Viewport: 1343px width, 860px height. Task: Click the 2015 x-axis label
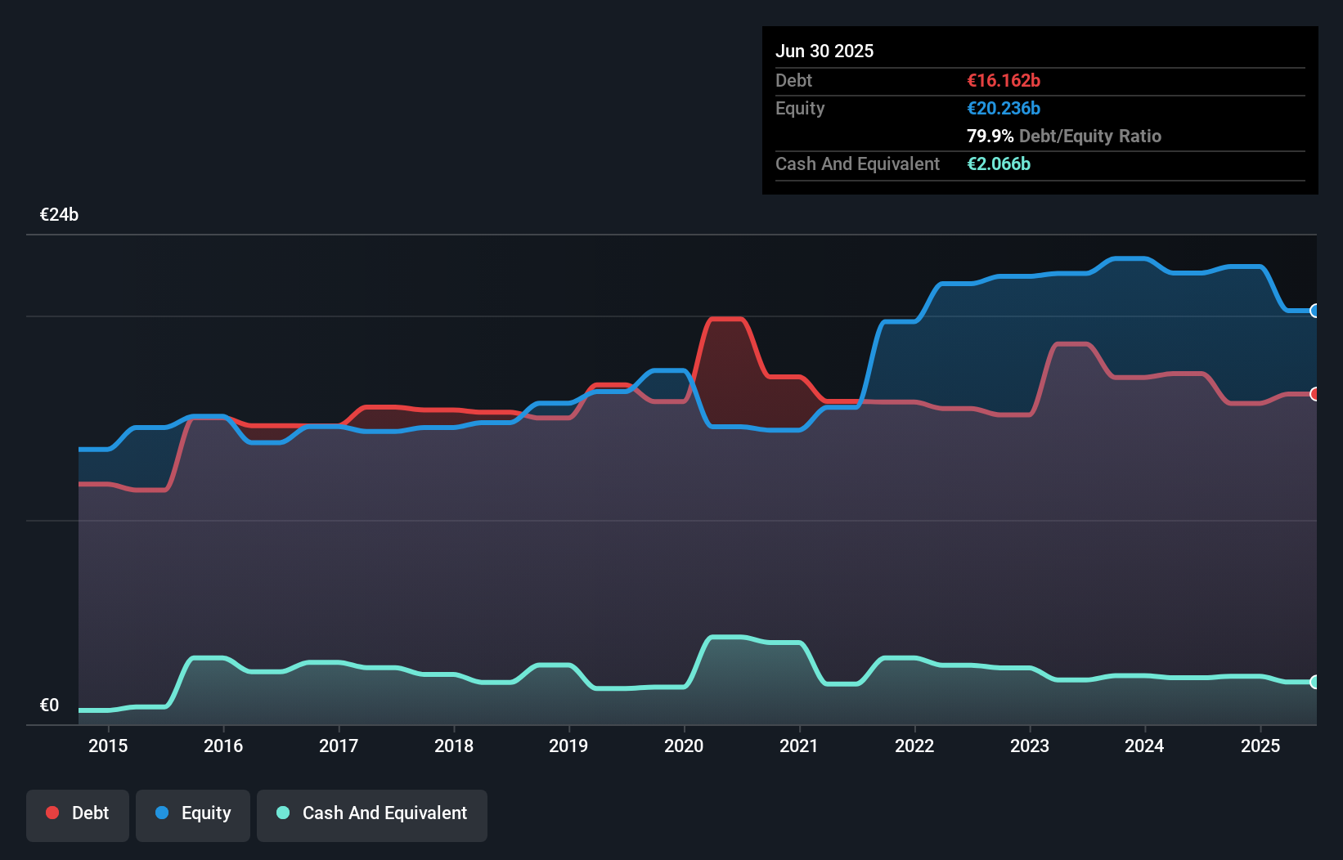pos(108,746)
